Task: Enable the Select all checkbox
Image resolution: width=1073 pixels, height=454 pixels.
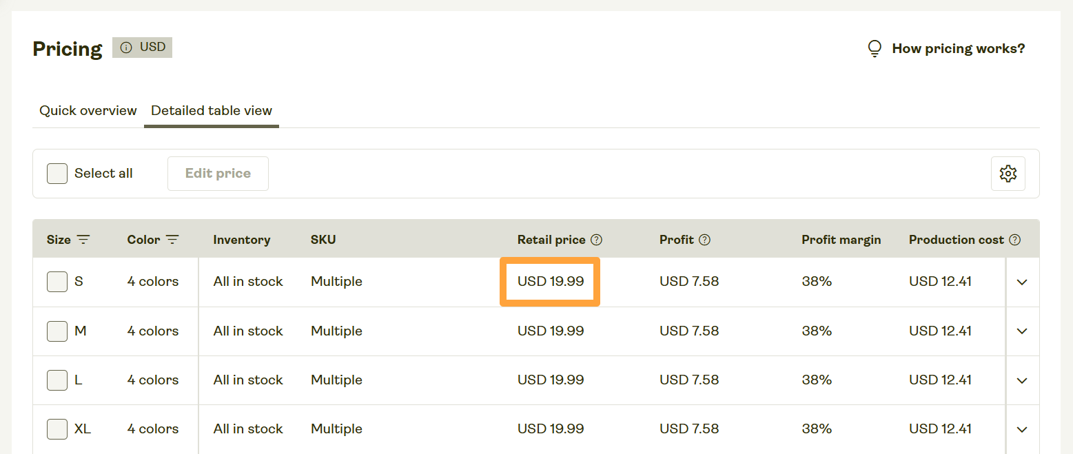Action: click(x=57, y=173)
